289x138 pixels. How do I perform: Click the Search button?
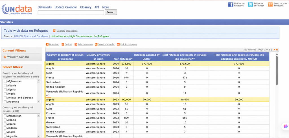pos(111,12)
